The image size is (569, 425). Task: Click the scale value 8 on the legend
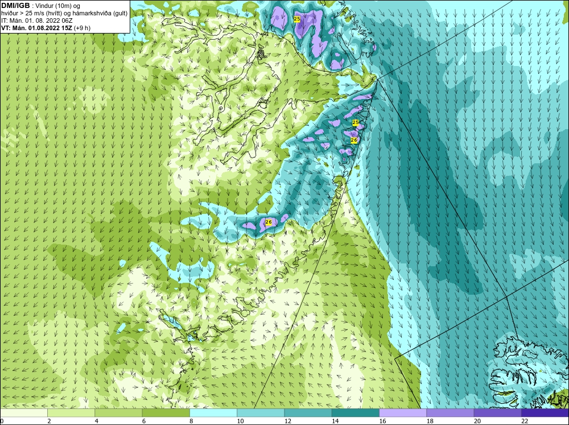[191, 421]
